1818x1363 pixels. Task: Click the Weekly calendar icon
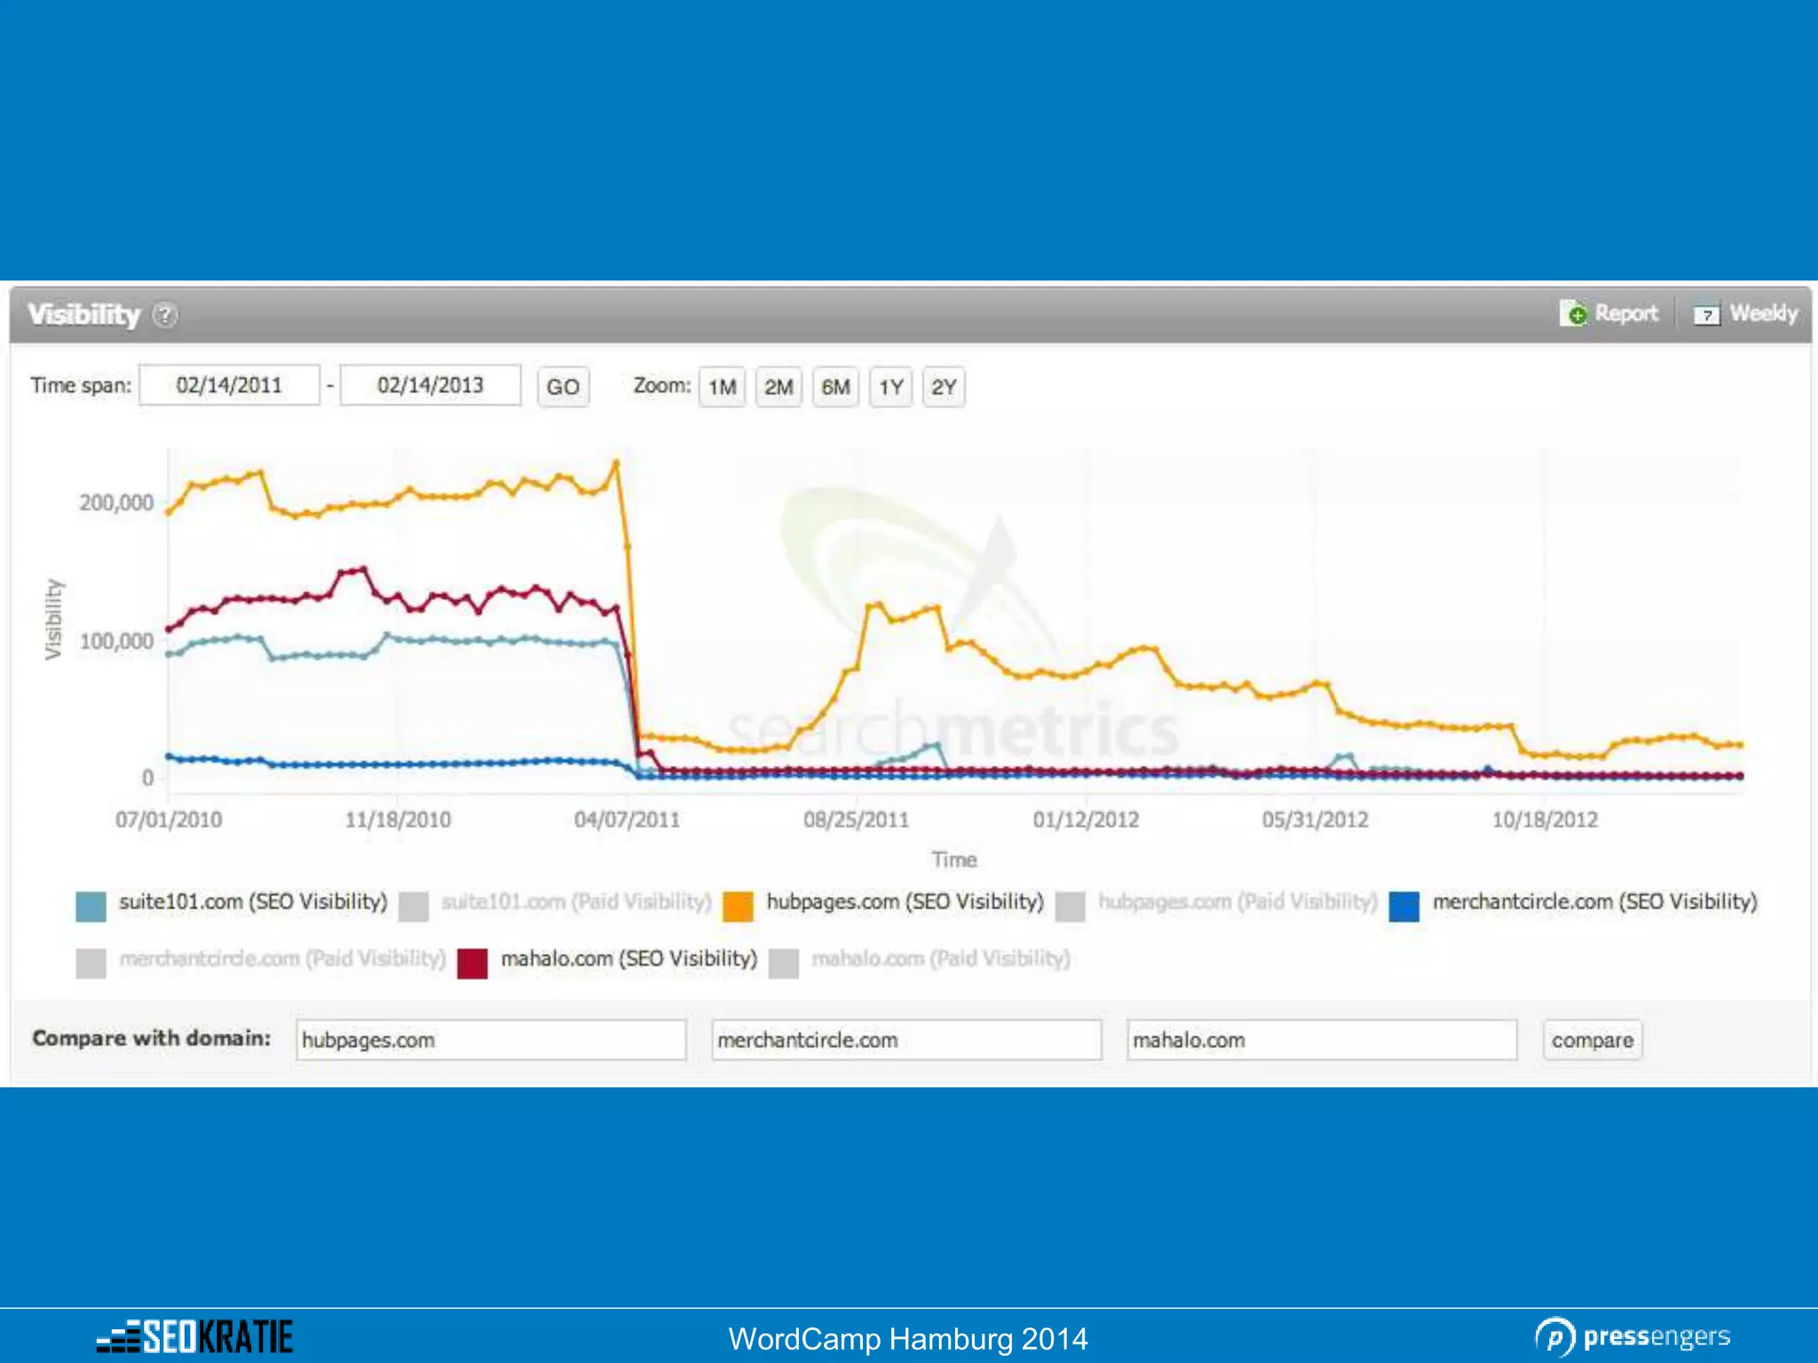(1706, 314)
